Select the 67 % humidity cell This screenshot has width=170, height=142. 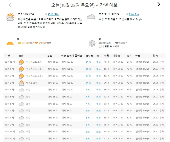(x=129, y=62)
